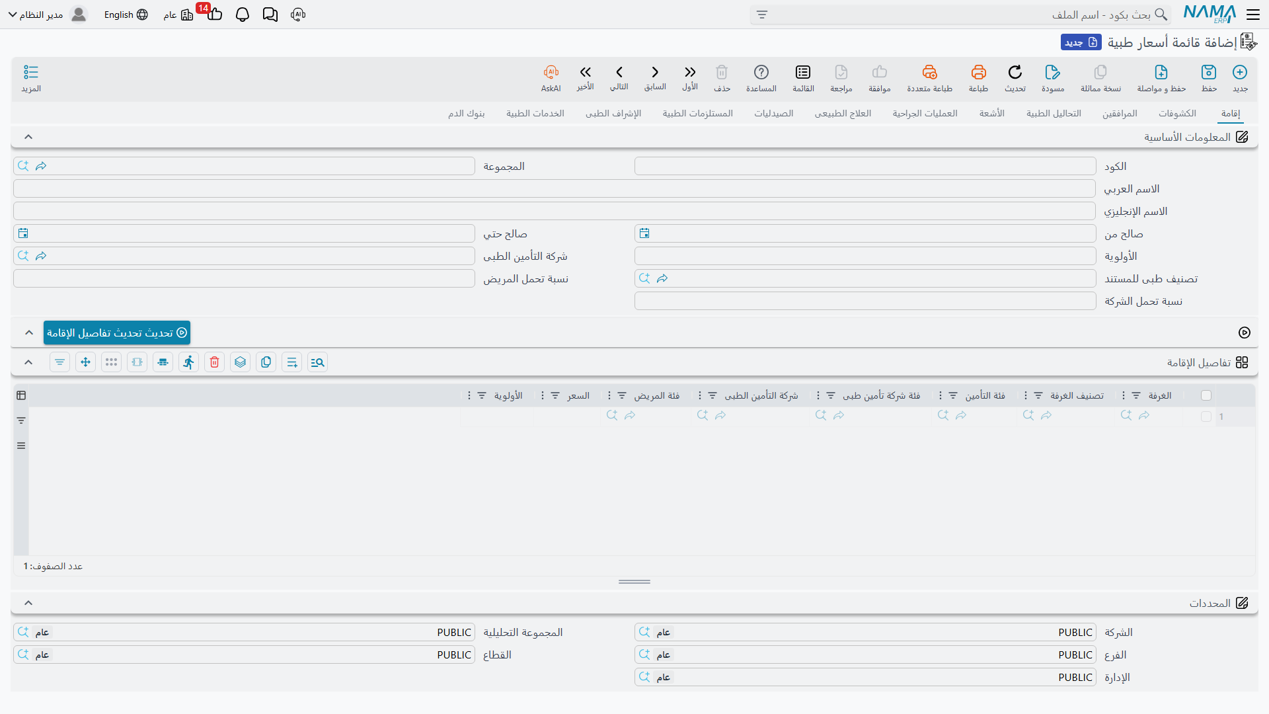Open the notifications bell

point(243,15)
